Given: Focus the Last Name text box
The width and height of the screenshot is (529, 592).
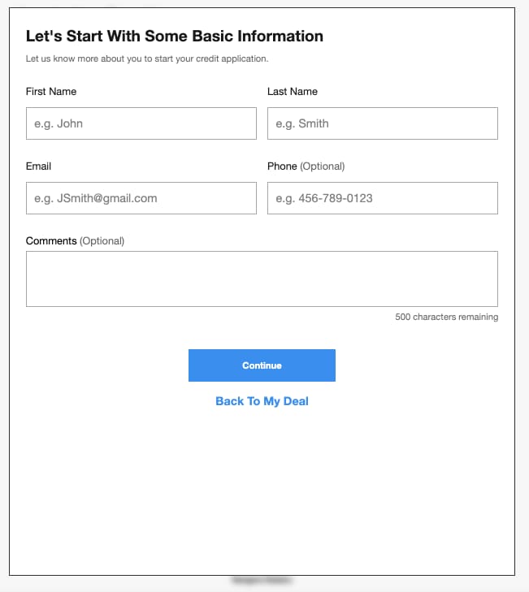Looking at the screenshot, I should tap(383, 123).
